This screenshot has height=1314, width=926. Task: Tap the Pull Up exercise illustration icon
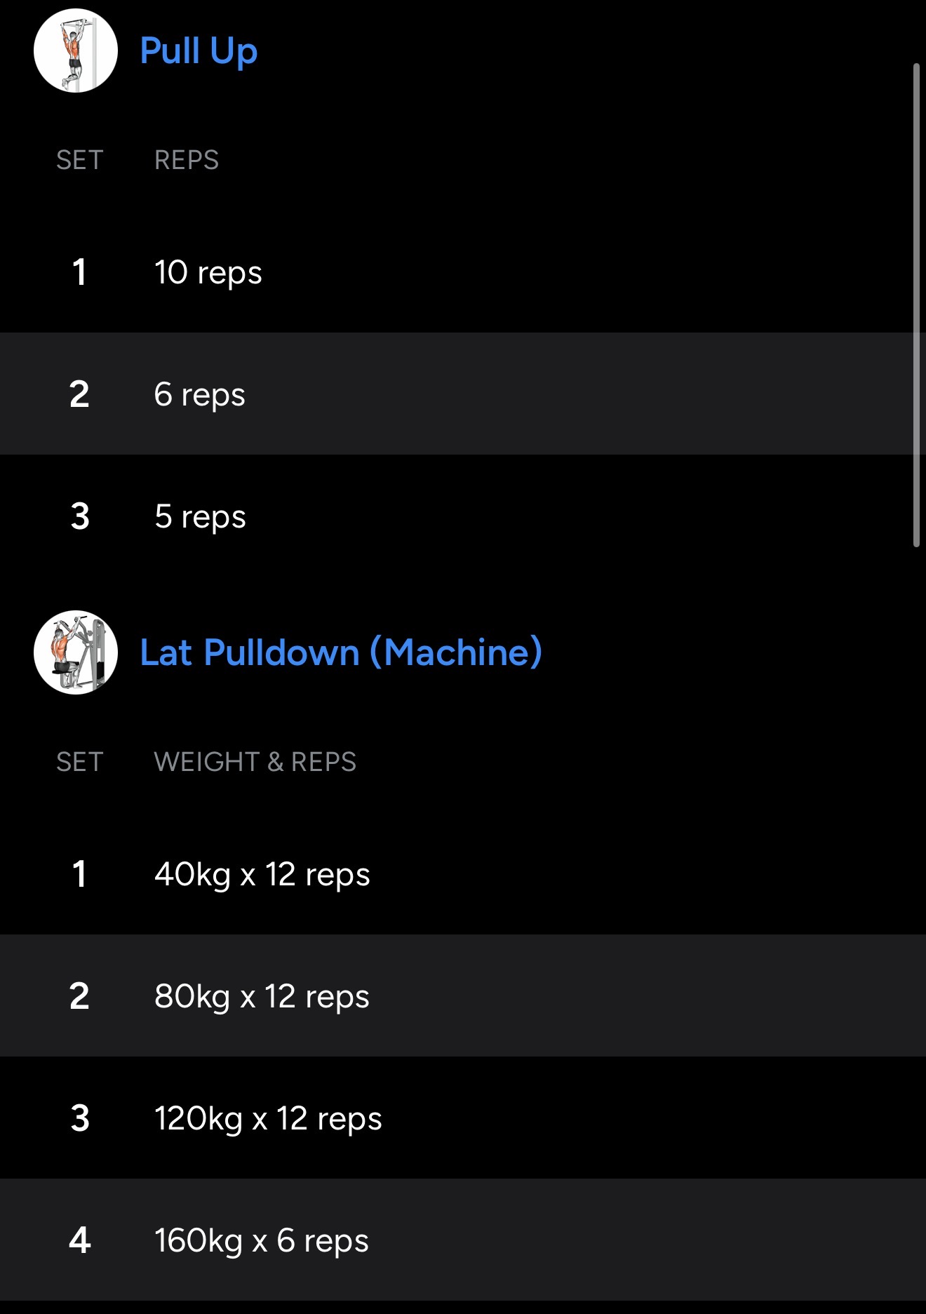click(x=76, y=51)
